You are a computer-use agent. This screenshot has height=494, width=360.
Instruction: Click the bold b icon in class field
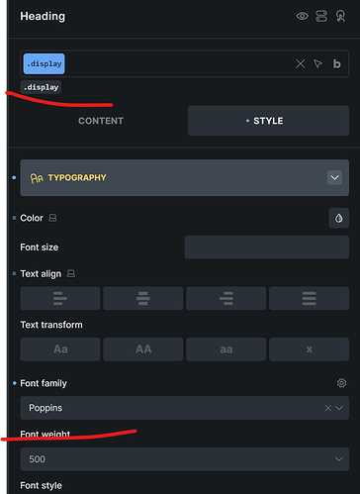[x=336, y=63]
